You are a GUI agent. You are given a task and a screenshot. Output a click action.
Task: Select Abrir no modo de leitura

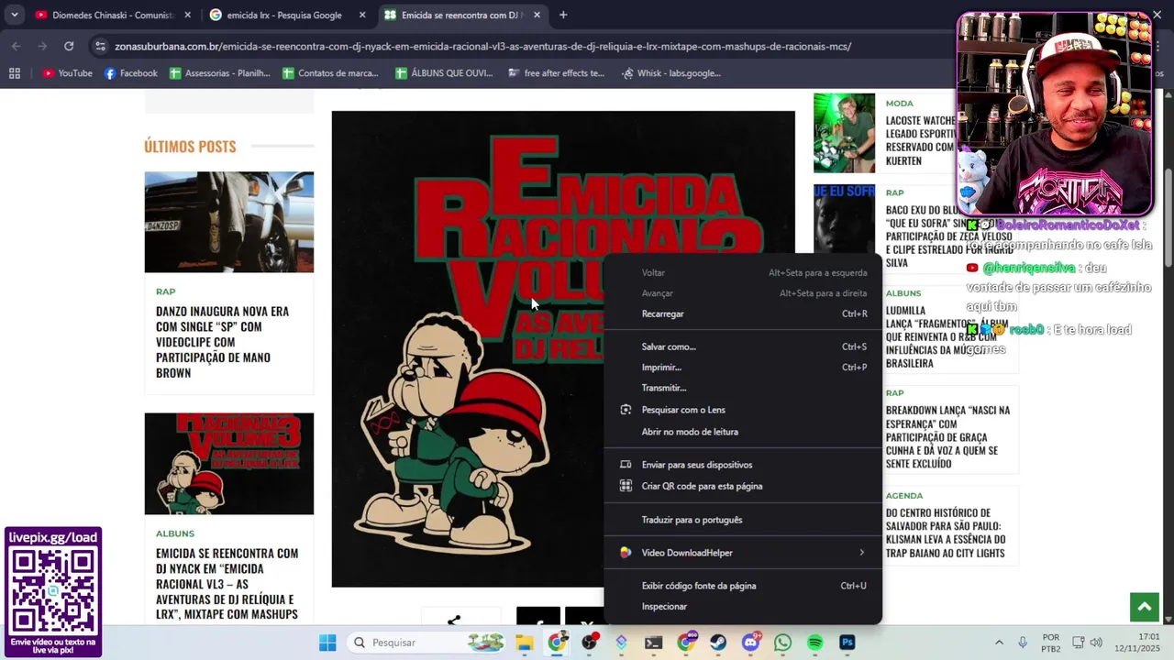pos(743,432)
